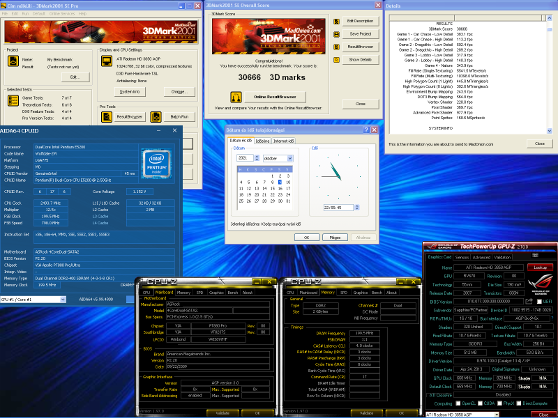
Task: Open the File menu in 3DMark2001
Action: point(5,13)
